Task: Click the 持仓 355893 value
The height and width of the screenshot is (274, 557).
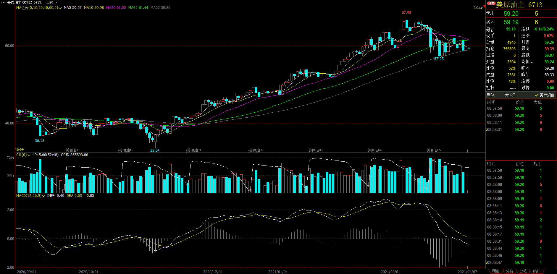Action: pyautogui.click(x=509, y=49)
